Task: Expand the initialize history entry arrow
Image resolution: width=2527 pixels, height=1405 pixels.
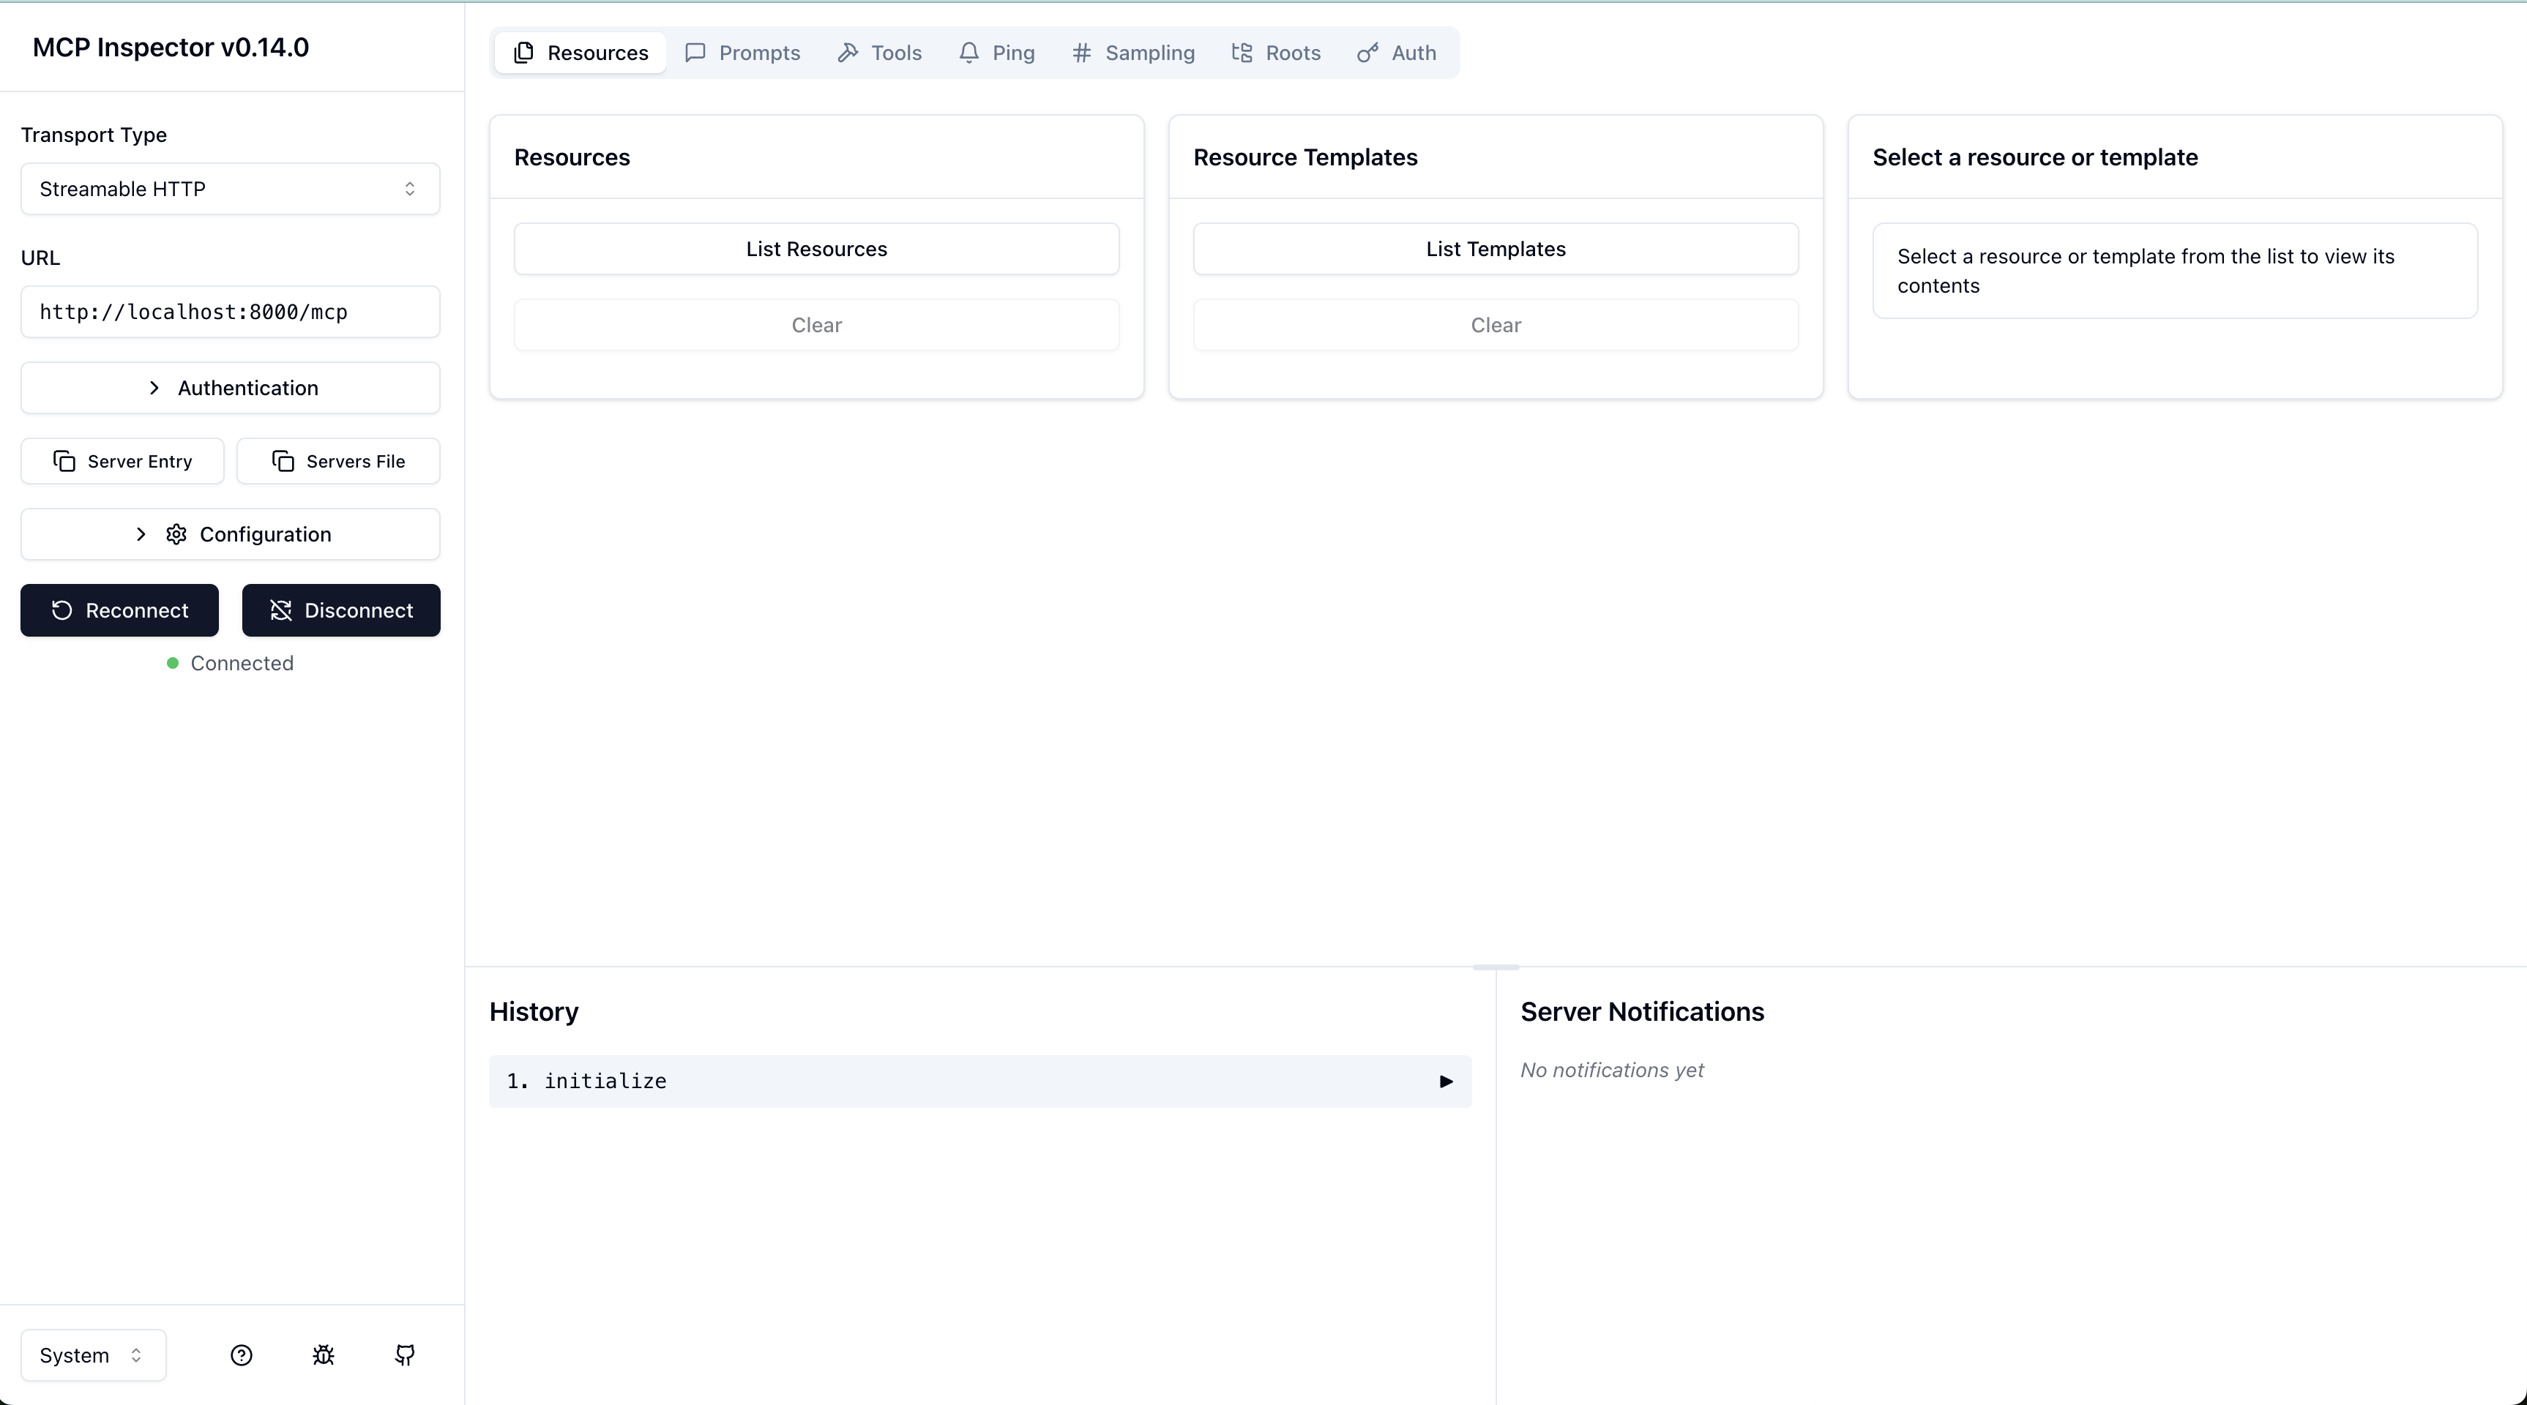Action: [1446, 1082]
